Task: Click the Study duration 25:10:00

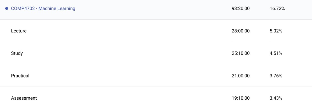Action: pyautogui.click(x=241, y=53)
